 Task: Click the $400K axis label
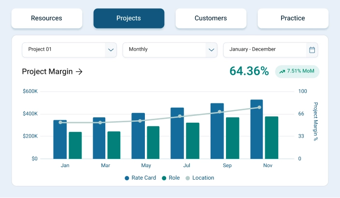tap(30, 113)
